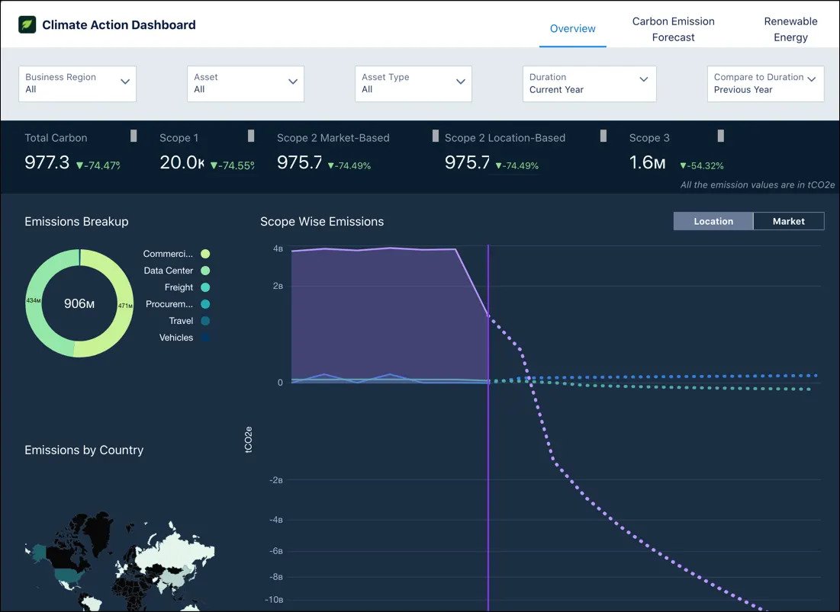Click the Overview navigation link
840x612 pixels.
[x=572, y=28]
